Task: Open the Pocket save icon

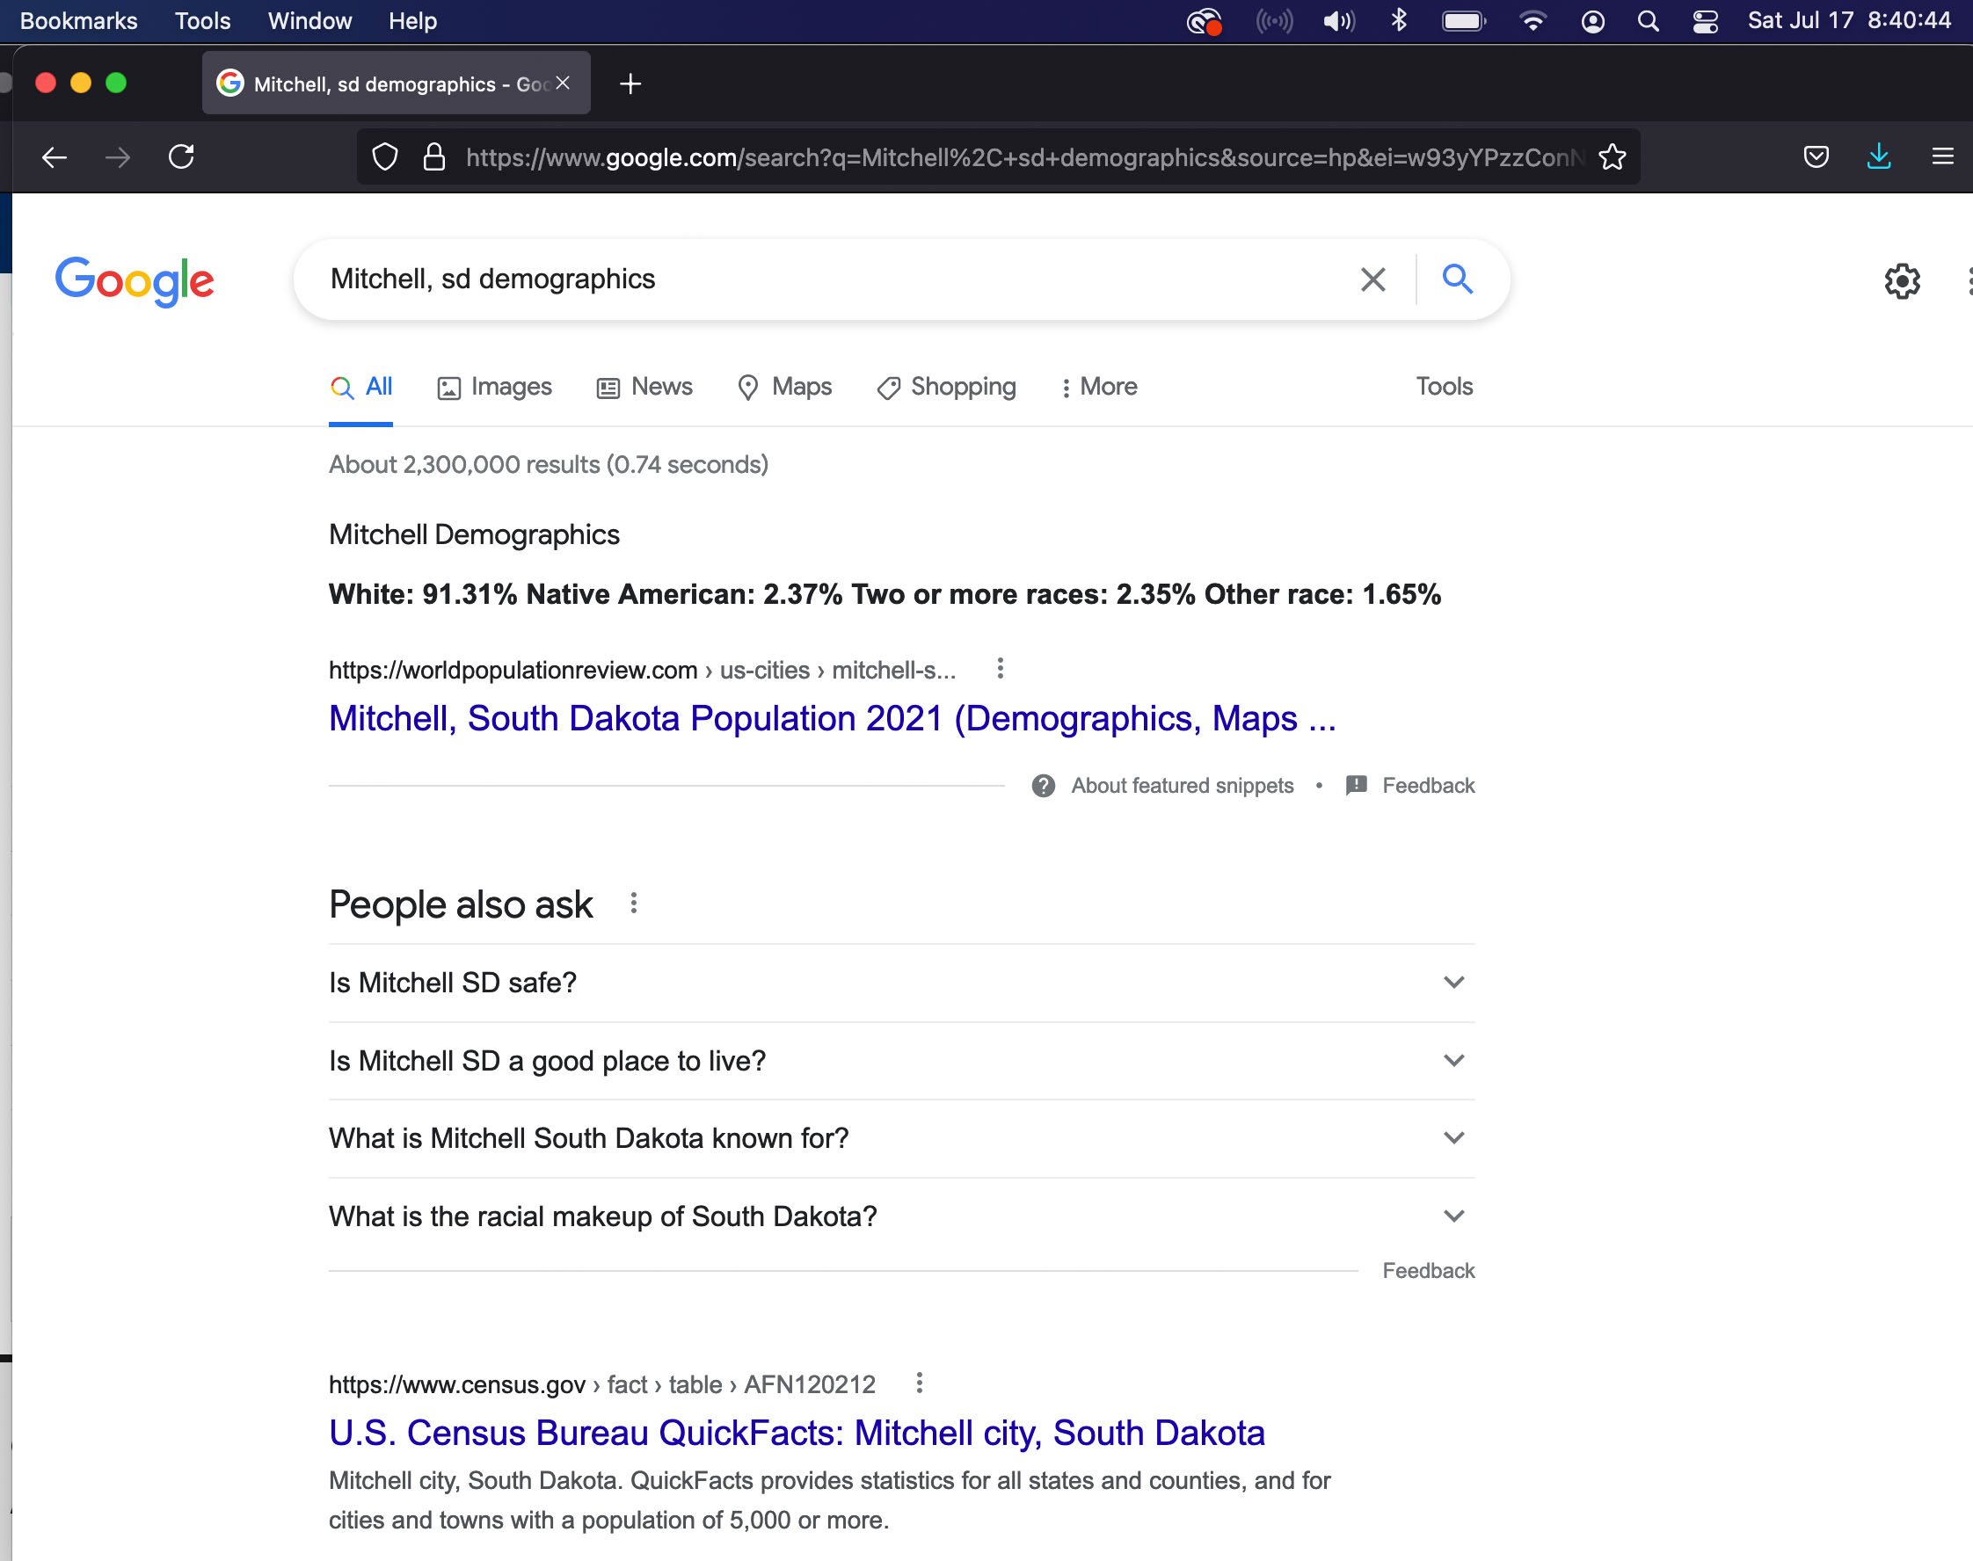Action: click(x=1816, y=157)
